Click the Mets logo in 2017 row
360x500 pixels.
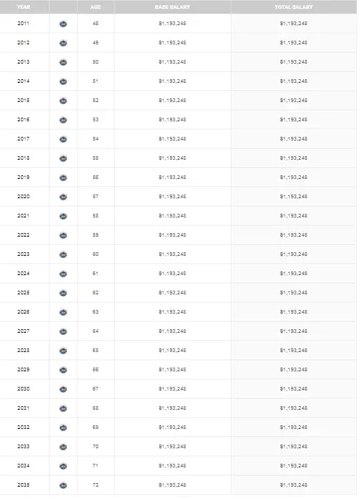[x=63, y=139]
